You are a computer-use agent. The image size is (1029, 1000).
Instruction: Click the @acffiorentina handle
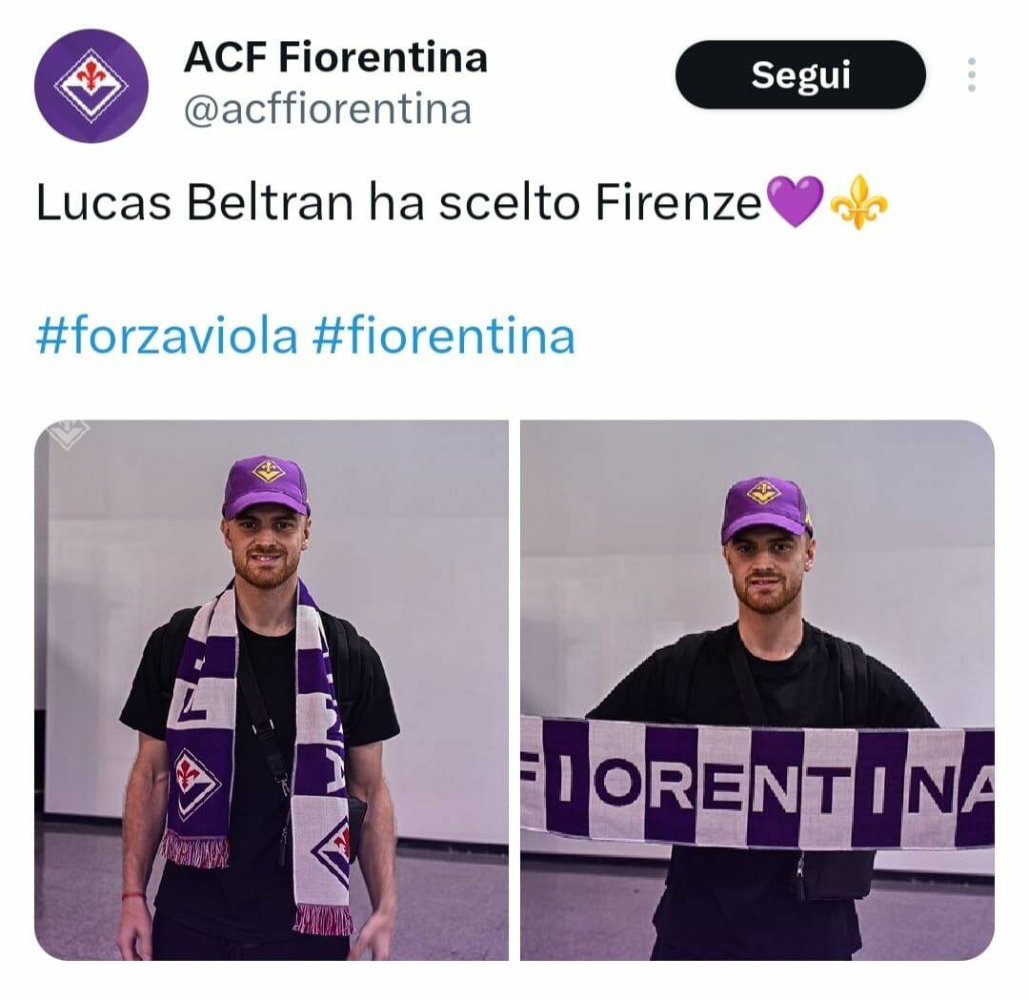[328, 109]
